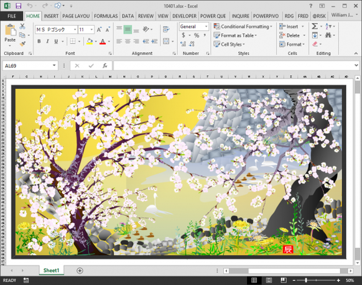Screen dimensions: 362x285
Task: Toggle Align Right
Action: 136,41
